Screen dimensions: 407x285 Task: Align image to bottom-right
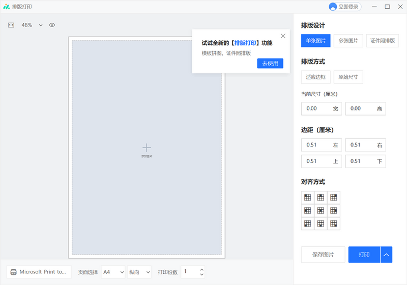click(x=334, y=224)
